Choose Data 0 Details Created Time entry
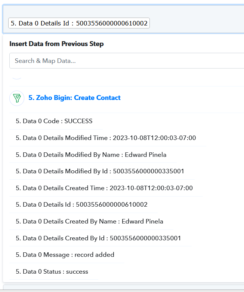Image resolution: width=244 pixels, height=292 pixels. 104,188
